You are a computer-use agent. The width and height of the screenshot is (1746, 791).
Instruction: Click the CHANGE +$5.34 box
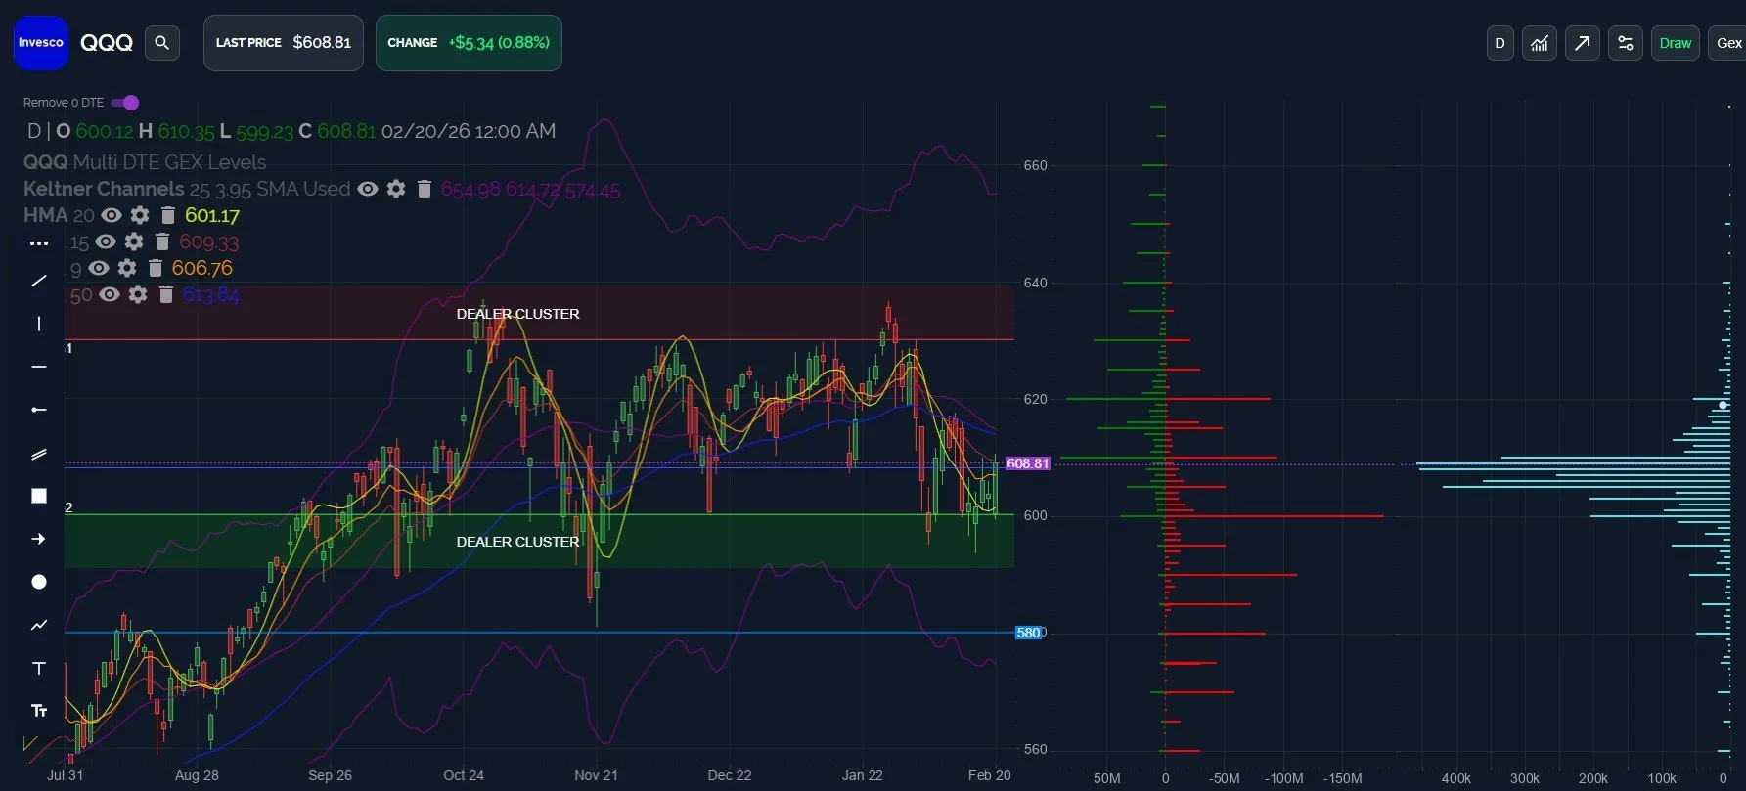tap(469, 43)
